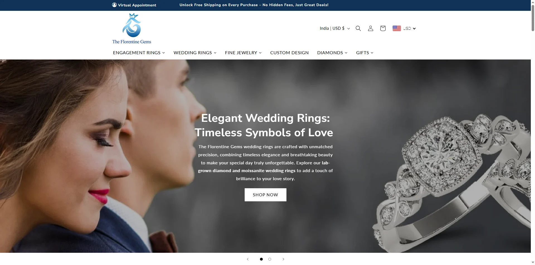Screen dimensions: 535x265
Task: Select the first slideshow dot
Action: click(261, 259)
